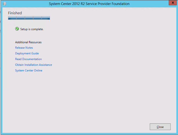Click the setup icon in the title bar
Screen dimensions: 178x135
(4, 4)
